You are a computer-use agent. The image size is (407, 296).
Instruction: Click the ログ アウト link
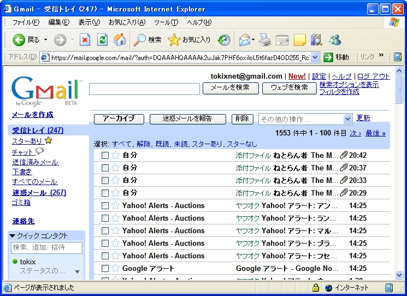(x=373, y=76)
